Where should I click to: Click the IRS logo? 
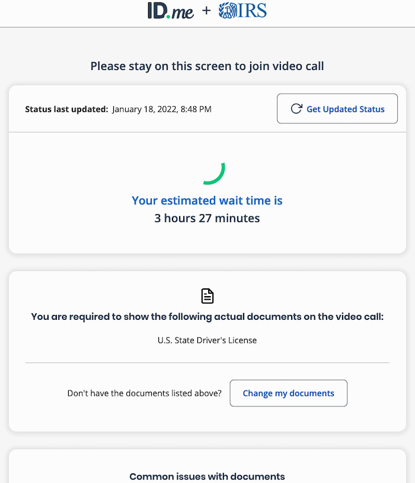[242, 10]
